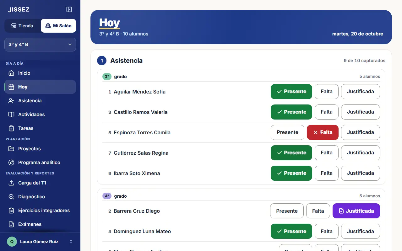This screenshot has width=402, height=251.
Task: Switch to the Tienda tab
Action: coord(22,26)
